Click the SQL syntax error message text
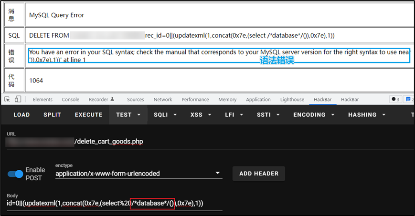Screen dimensions: 415x216 pos(219,56)
